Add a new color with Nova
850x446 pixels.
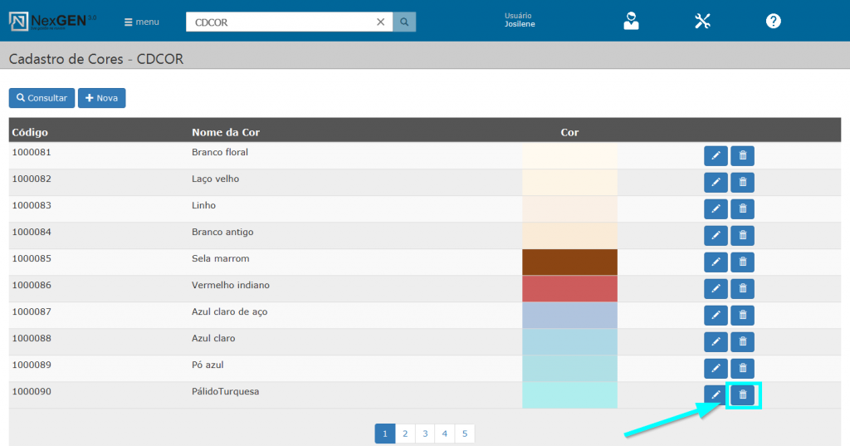(x=101, y=98)
